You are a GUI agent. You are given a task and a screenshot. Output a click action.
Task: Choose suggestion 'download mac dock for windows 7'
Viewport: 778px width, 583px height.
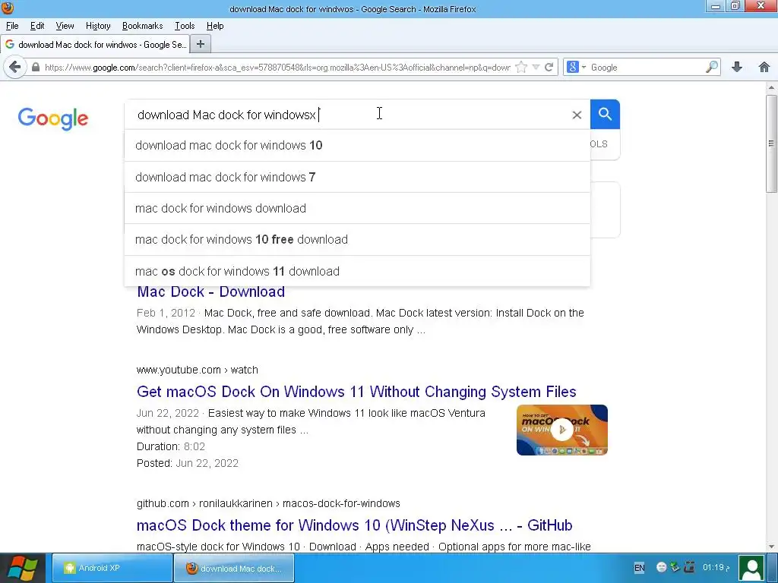tap(357, 177)
